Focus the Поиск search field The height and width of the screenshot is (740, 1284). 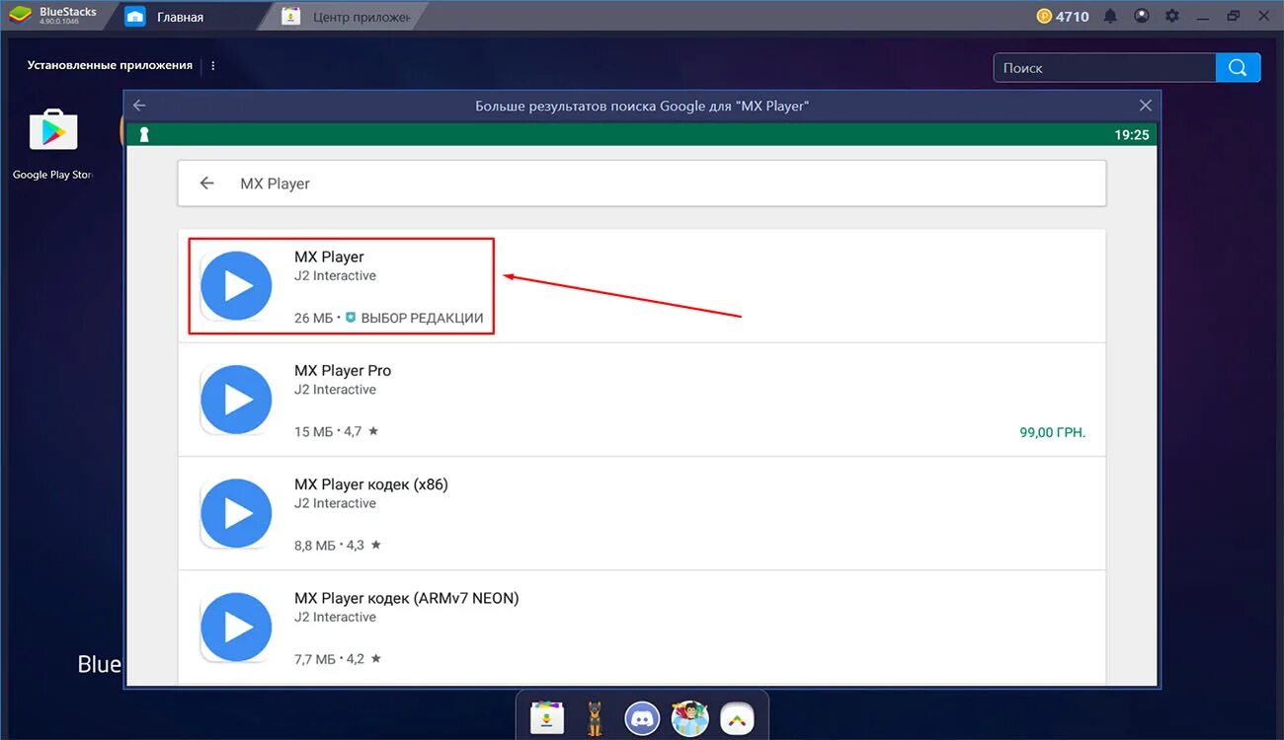click(x=1104, y=67)
